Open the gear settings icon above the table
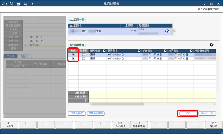Image resolution: width=223 pixels, height=134 pixels. [x=212, y=45]
